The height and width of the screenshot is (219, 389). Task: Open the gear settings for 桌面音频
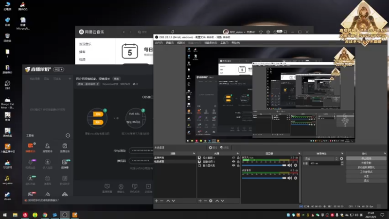coord(296,178)
